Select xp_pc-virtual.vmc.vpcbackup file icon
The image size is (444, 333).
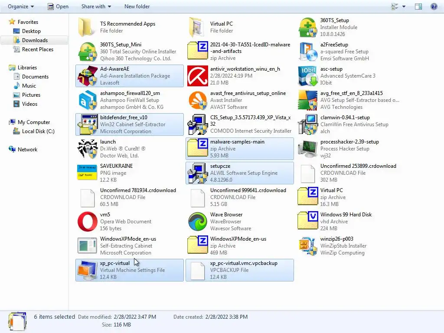pyautogui.click(x=198, y=271)
